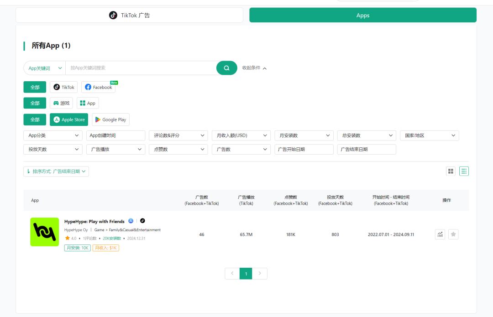Open the 总安装数 dropdown
This screenshot has height=317, width=493.
tap(367, 135)
